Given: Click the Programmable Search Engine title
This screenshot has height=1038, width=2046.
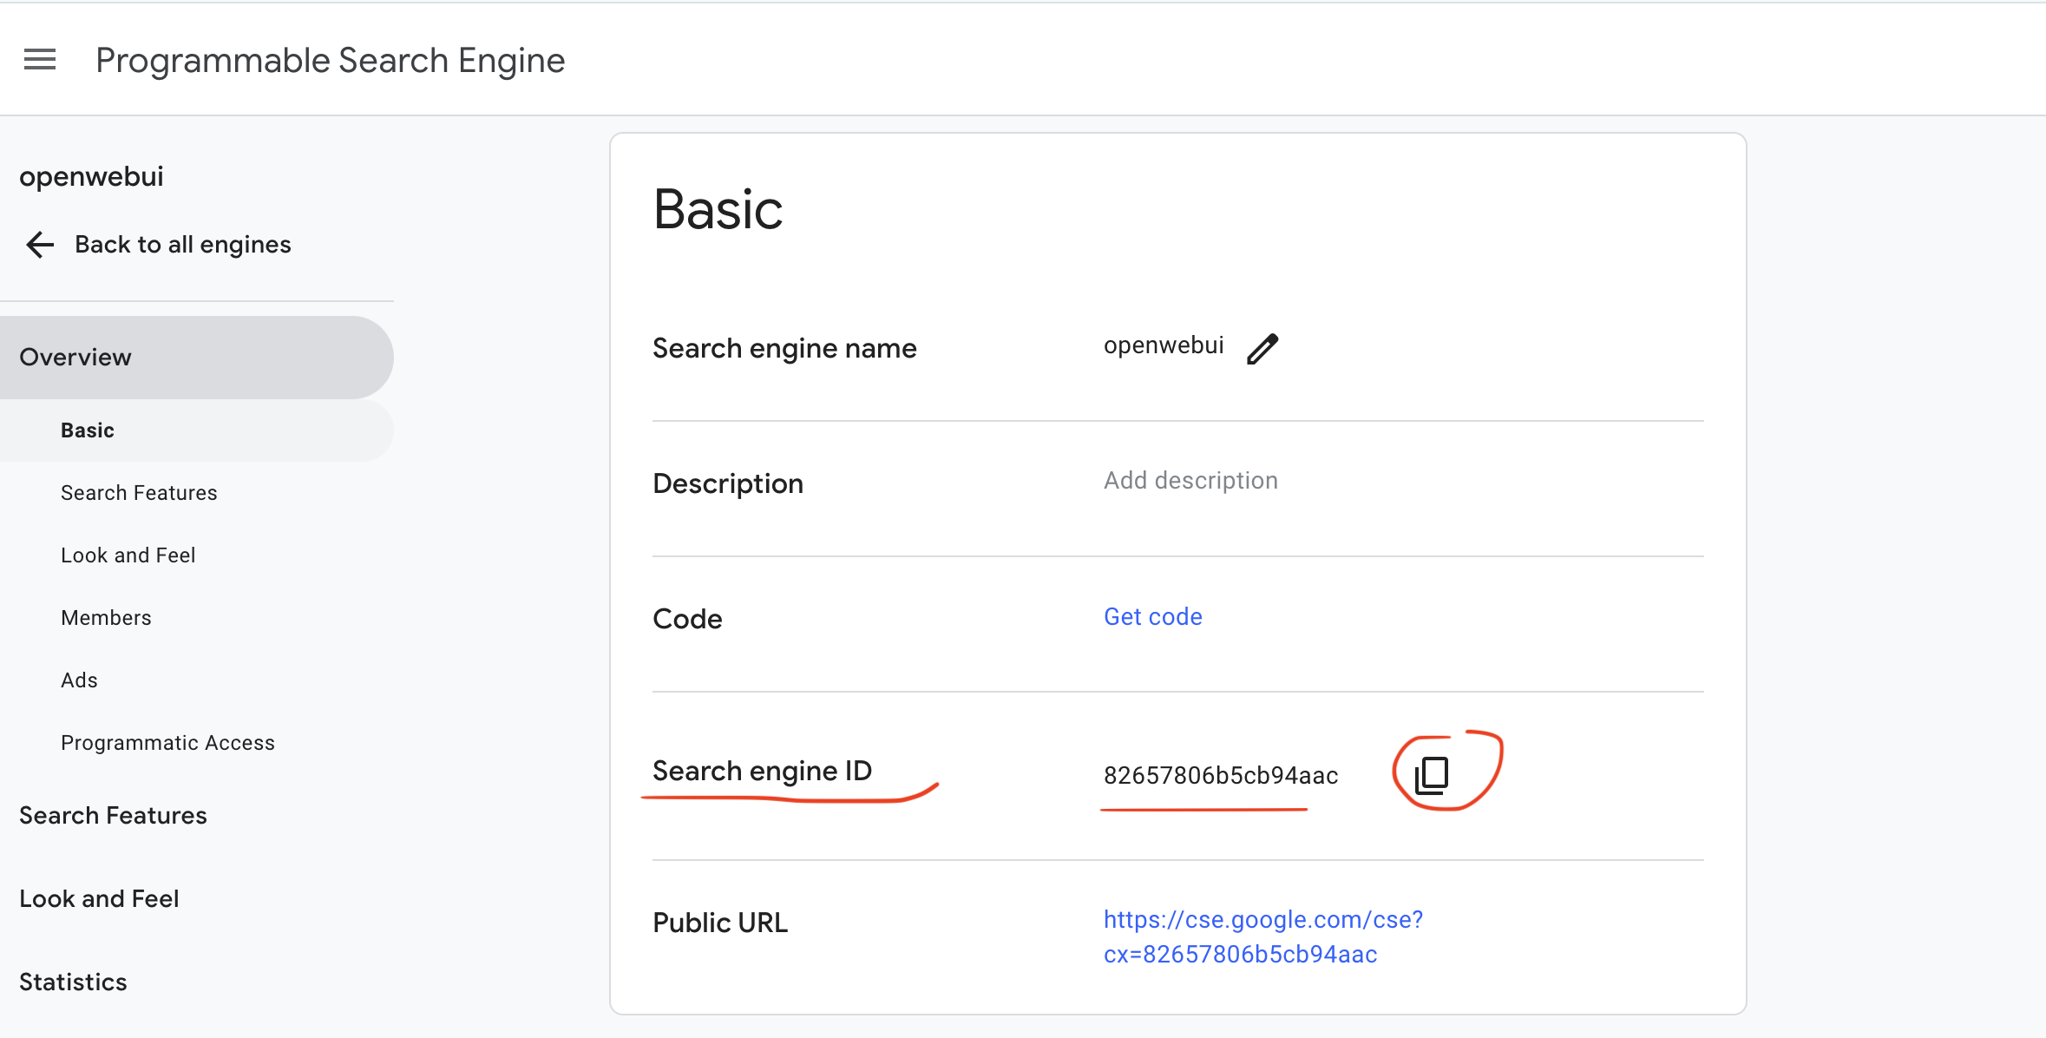Looking at the screenshot, I should coord(331,61).
